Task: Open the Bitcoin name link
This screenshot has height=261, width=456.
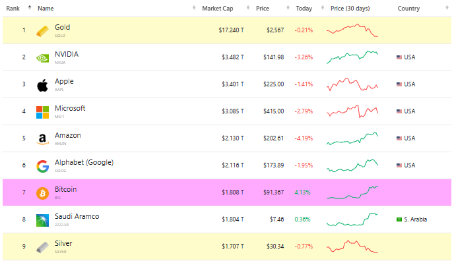Action: [66, 189]
